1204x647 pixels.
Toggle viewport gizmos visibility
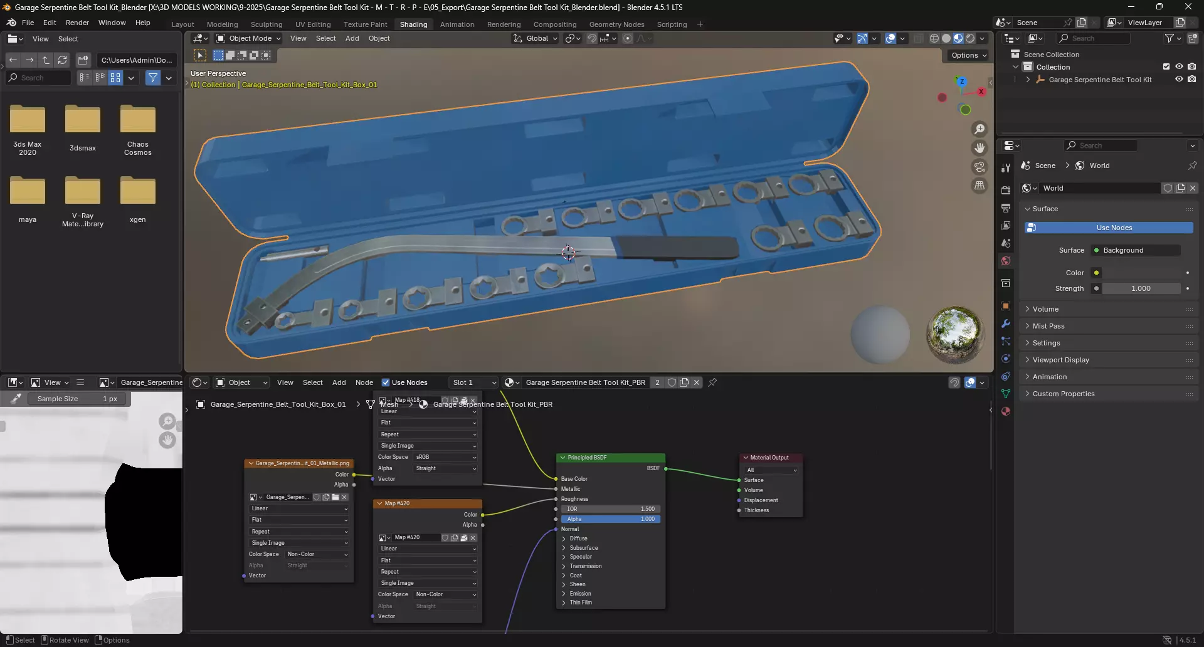pyautogui.click(x=862, y=38)
